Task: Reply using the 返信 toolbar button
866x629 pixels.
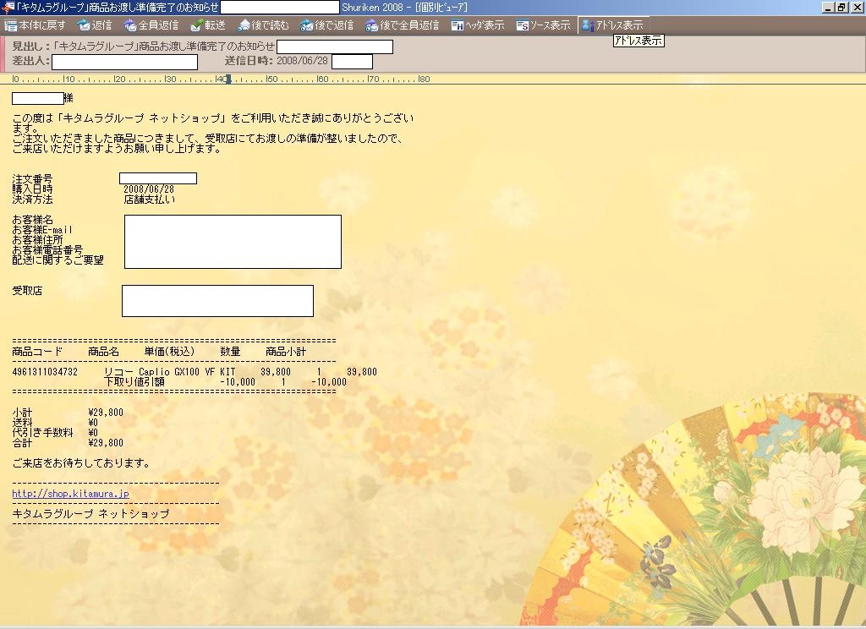Action: coord(95,25)
